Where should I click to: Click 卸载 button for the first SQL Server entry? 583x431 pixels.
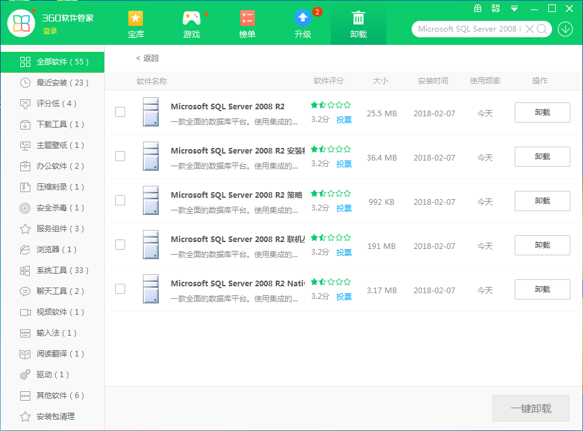click(542, 112)
